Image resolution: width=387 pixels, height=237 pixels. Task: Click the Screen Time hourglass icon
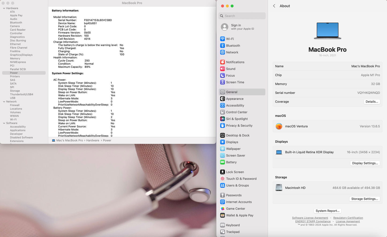222,82
